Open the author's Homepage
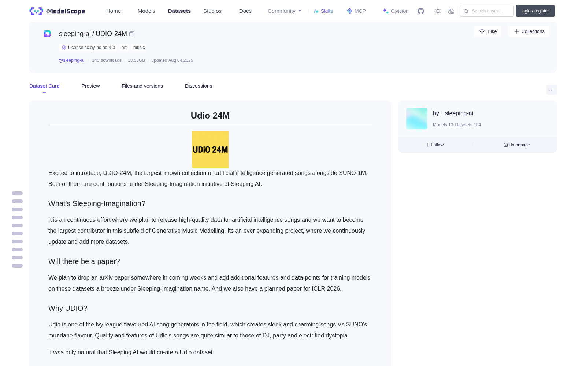The height and width of the screenshot is (366, 586). (517, 145)
